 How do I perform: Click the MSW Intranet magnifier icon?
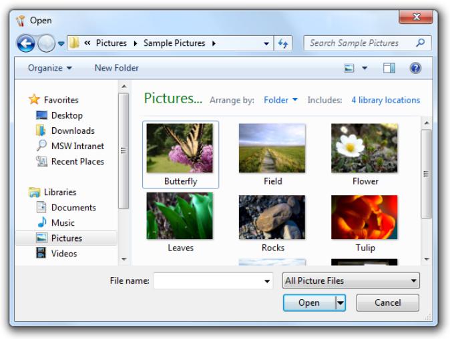pyautogui.click(x=41, y=145)
